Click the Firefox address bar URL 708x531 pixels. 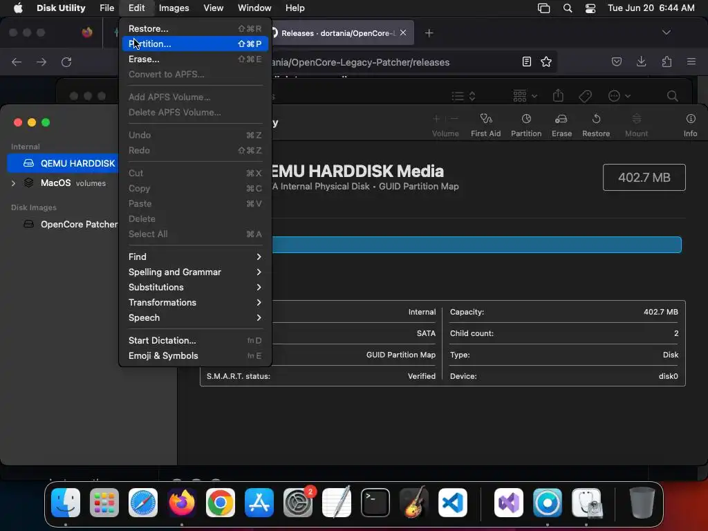click(360, 62)
